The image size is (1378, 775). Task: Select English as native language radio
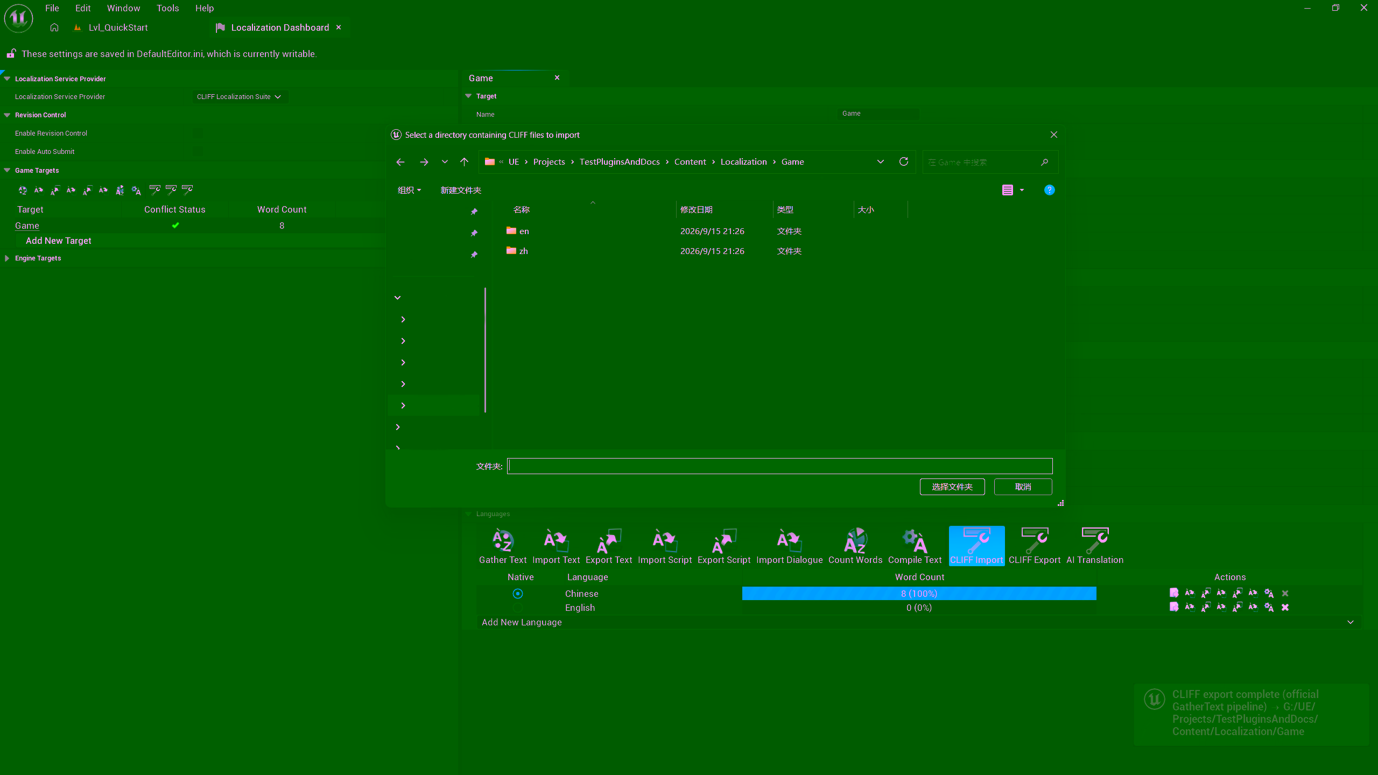click(517, 608)
